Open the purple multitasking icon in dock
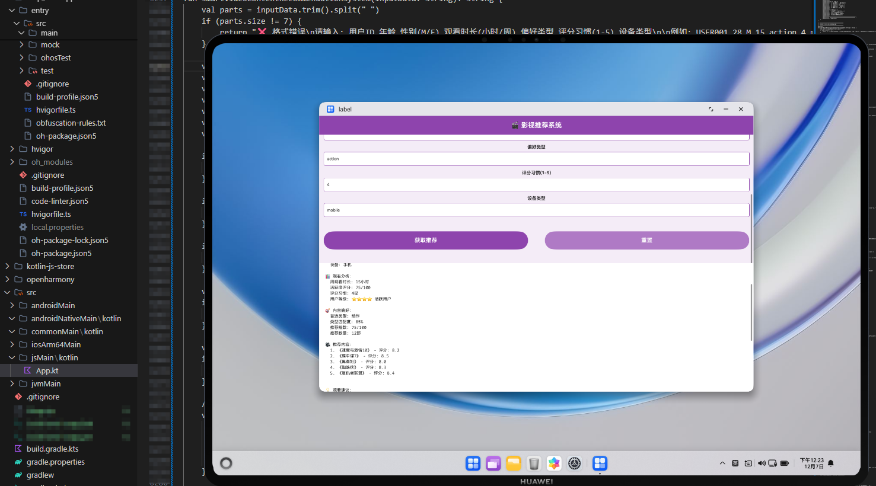The image size is (876, 486). click(493, 463)
